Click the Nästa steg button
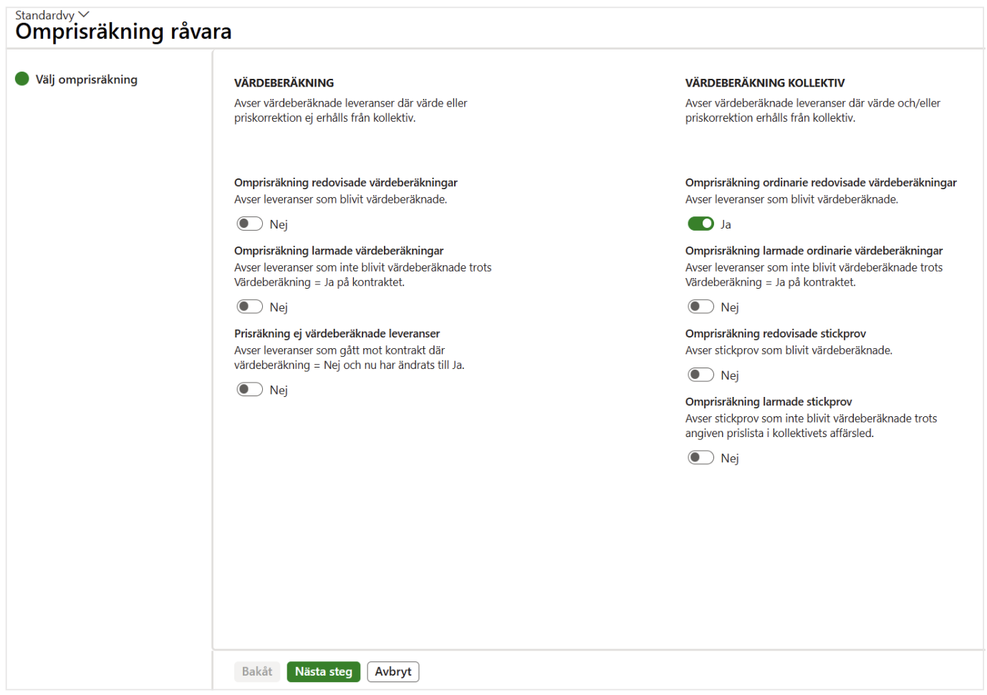The image size is (987, 695). pos(324,671)
